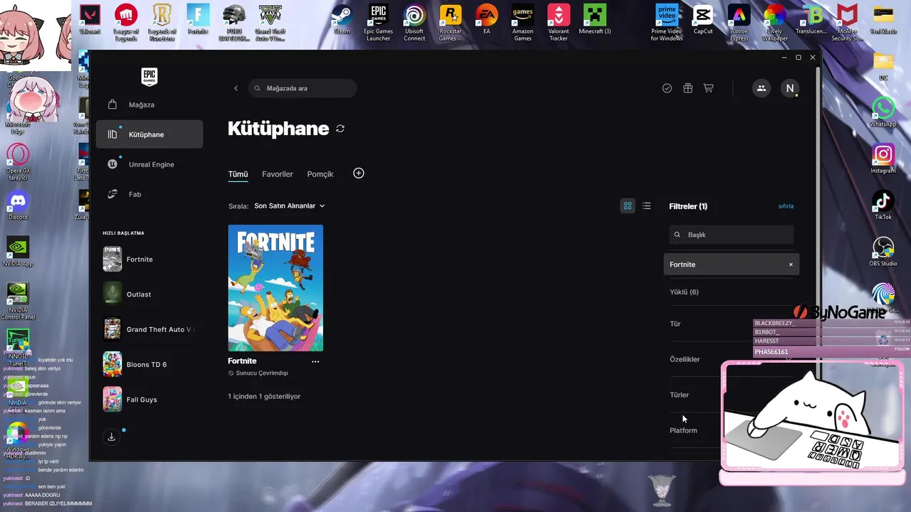
Task: Open the shopping cart icon
Action: point(708,88)
